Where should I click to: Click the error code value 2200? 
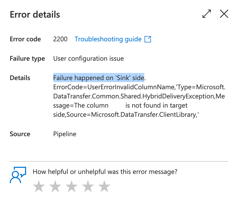click(x=60, y=39)
